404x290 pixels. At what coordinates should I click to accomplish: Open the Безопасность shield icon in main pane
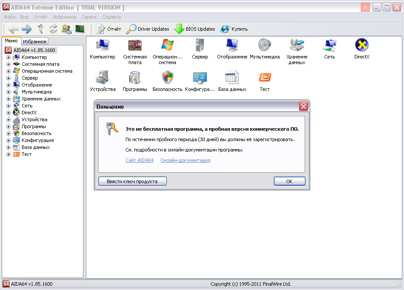[x=167, y=81]
